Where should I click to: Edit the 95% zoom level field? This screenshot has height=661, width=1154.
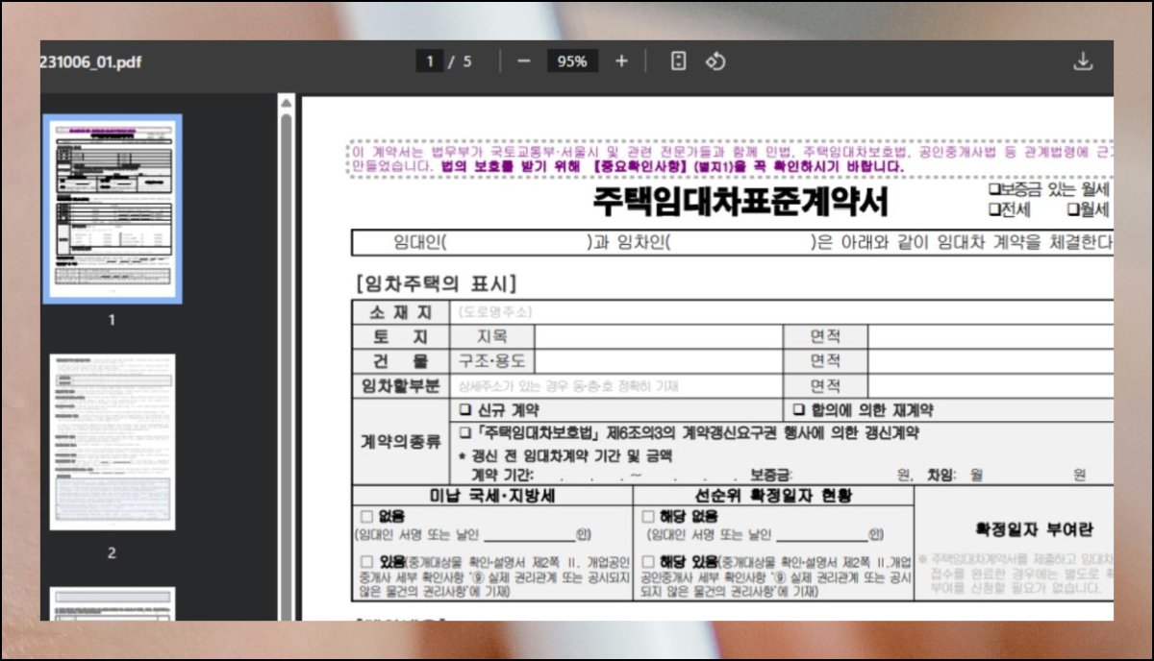(572, 61)
